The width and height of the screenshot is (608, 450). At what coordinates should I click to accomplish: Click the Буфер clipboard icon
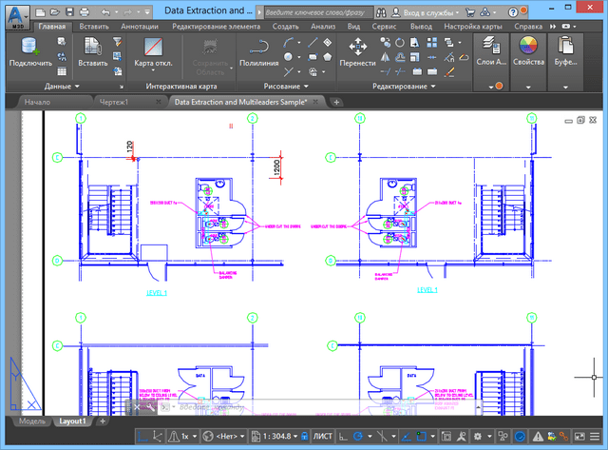(x=566, y=48)
